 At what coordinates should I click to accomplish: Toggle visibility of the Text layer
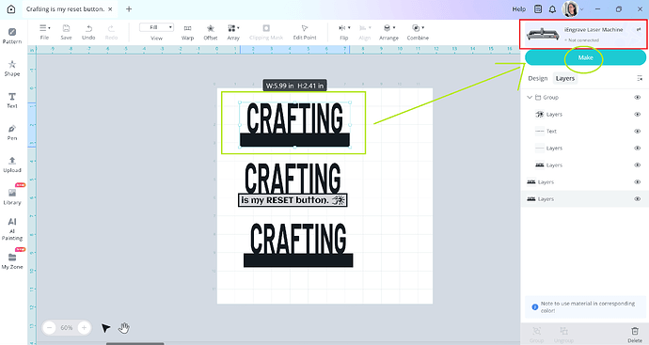(x=638, y=131)
